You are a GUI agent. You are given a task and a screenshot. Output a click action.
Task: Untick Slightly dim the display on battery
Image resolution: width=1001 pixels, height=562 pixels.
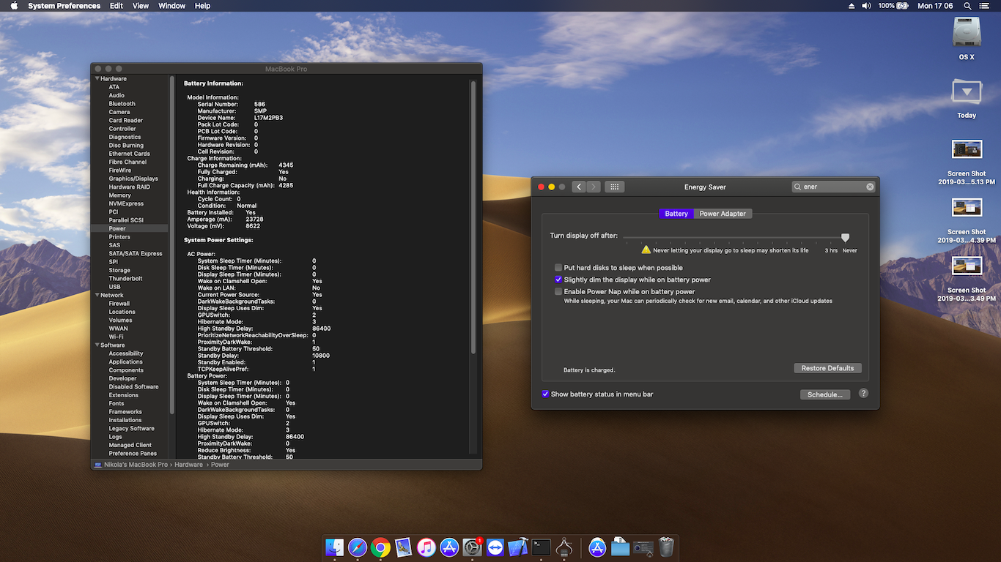[x=558, y=280]
